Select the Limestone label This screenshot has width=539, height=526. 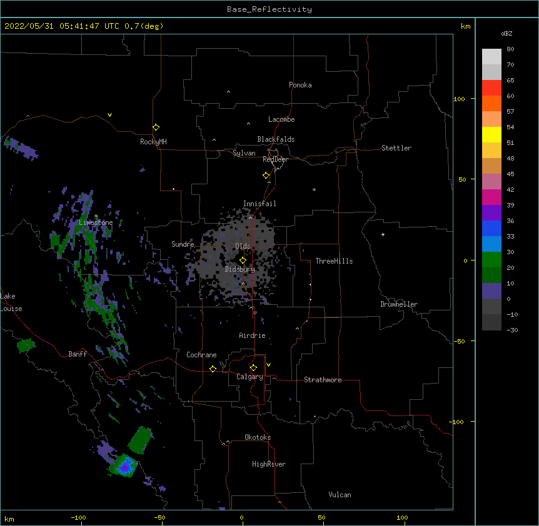[x=96, y=222]
